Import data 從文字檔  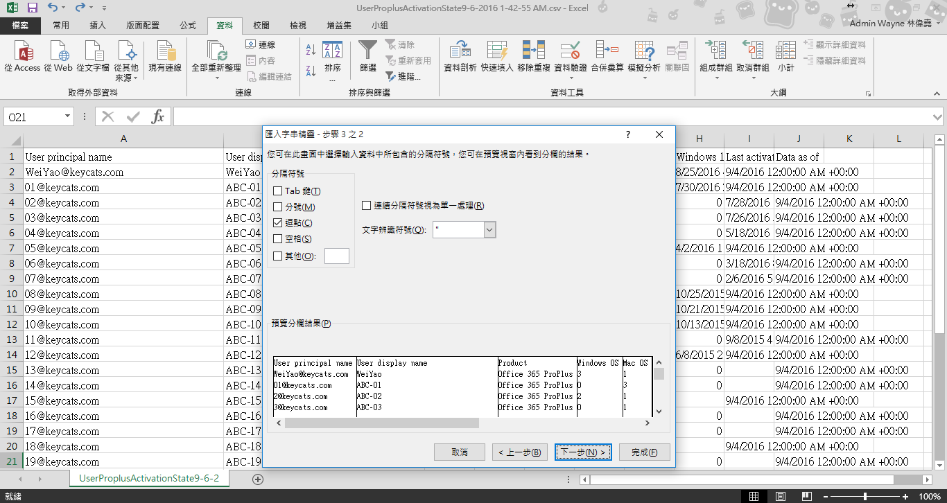coord(93,57)
